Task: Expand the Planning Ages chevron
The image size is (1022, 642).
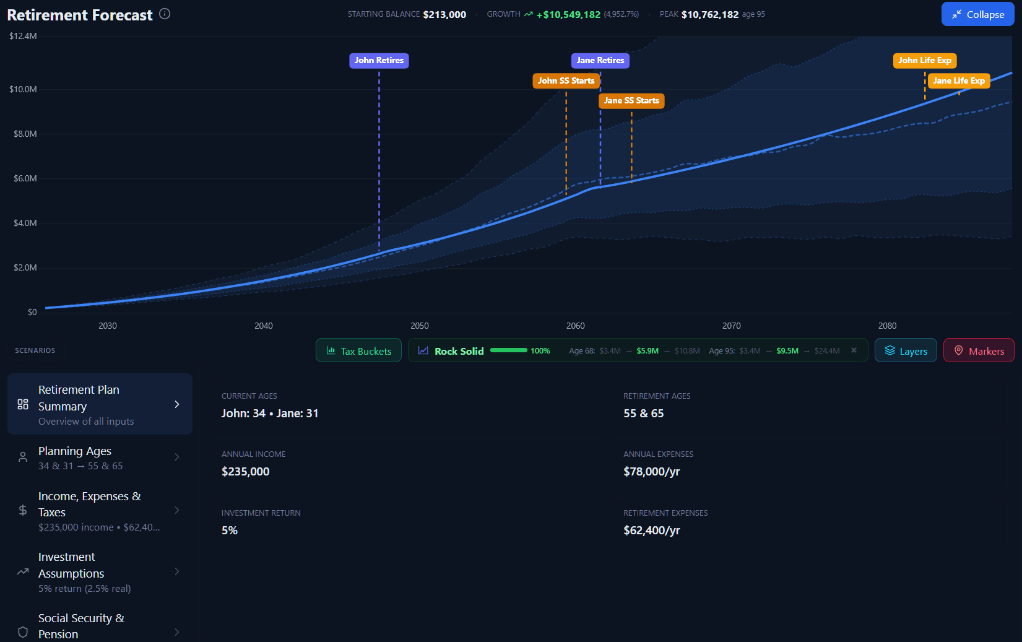Action: click(x=177, y=457)
